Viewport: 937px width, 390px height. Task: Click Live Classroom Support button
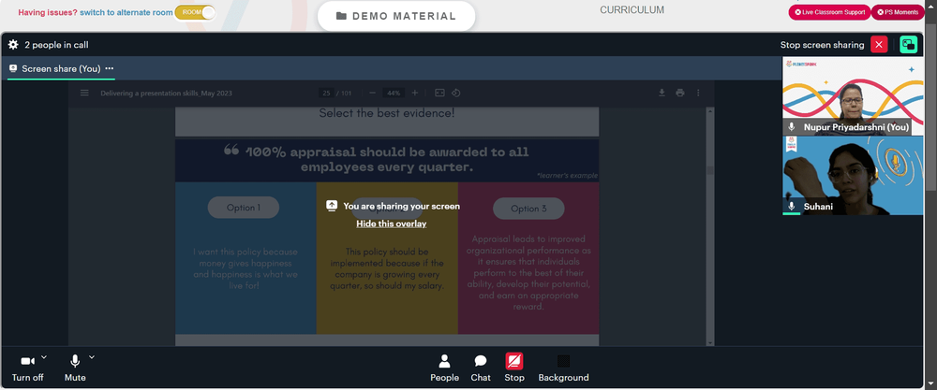point(829,12)
